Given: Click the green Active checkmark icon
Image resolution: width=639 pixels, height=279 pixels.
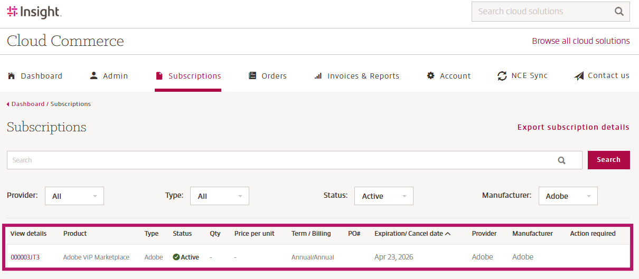Looking at the screenshot, I should 176,257.
